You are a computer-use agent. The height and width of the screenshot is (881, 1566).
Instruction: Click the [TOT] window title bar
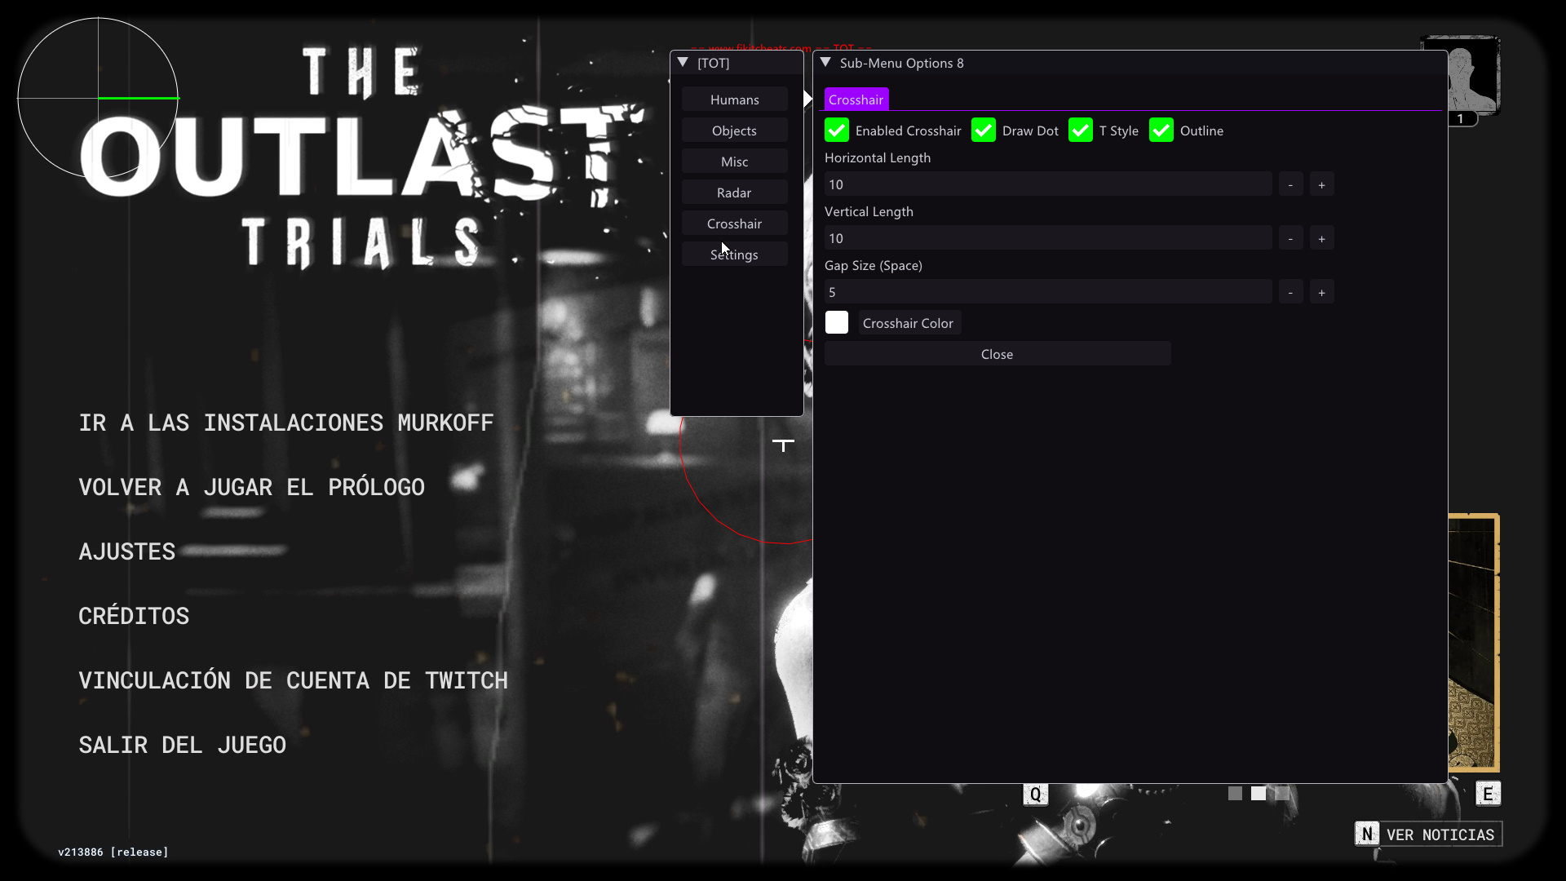point(737,63)
